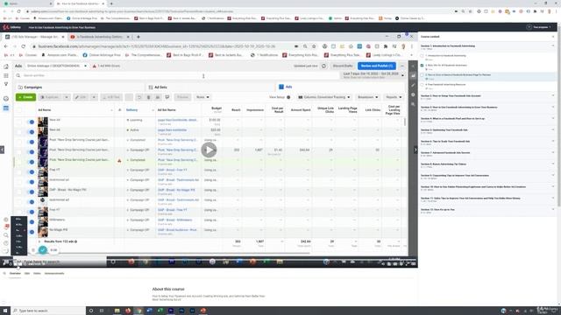Switch to the Facebook Advertising YouTube tab
Screen dimensions: 561x315
pos(100,37)
